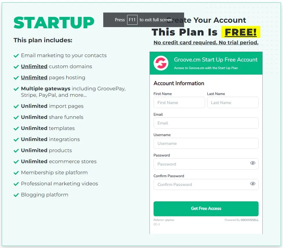Viewport: 283px width, 248px height.
Task: Click the checkmark beside Unlimited ecommerce stores
Action: [16, 161]
